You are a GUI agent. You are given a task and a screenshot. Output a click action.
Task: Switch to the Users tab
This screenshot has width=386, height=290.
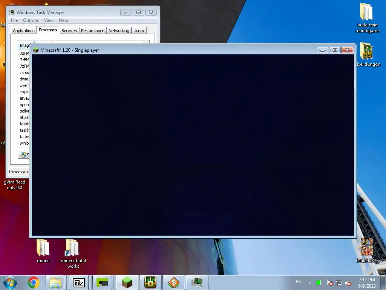coord(139,31)
